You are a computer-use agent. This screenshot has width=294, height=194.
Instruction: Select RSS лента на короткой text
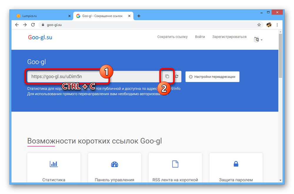pyautogui.click(x=175, y=180)
